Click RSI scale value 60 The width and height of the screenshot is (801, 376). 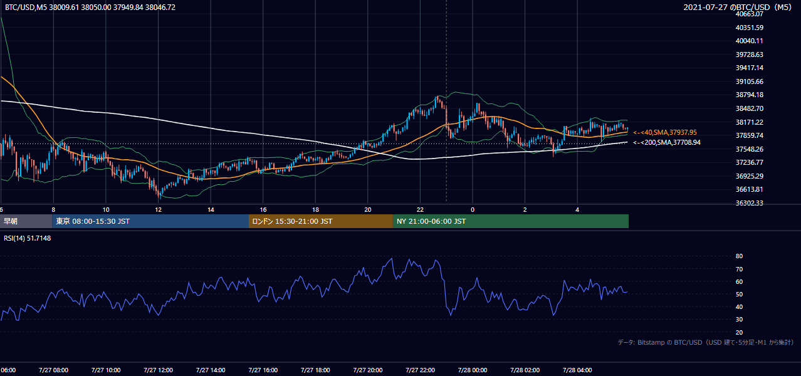(x=739, y=281)
